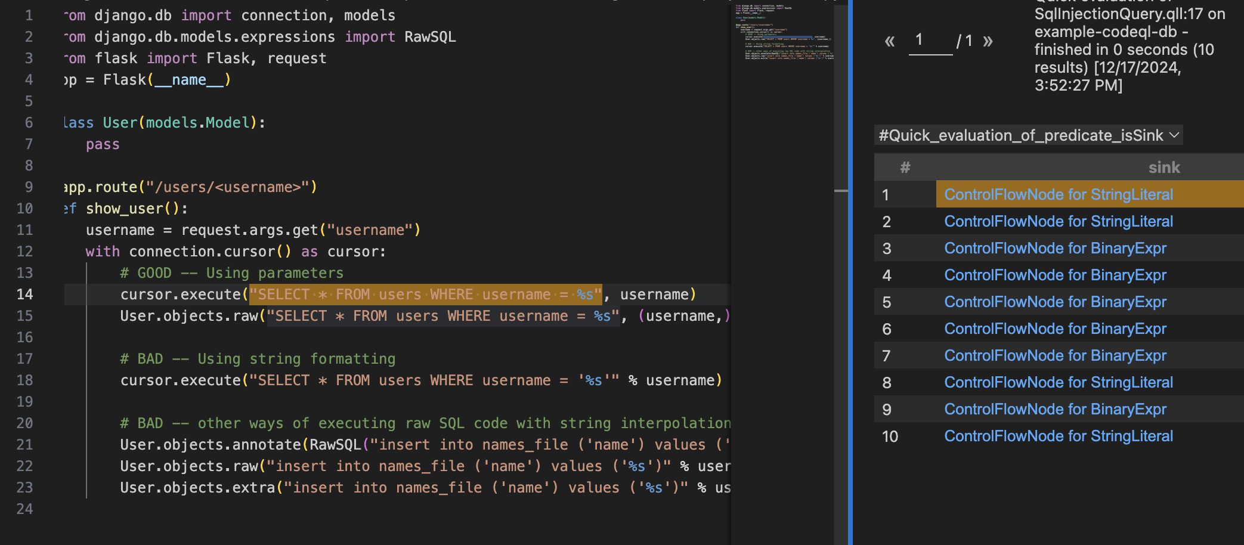
Task: Select result 7 ControlFlowNode for BinaryExpr
Action: pos(1055,355)
